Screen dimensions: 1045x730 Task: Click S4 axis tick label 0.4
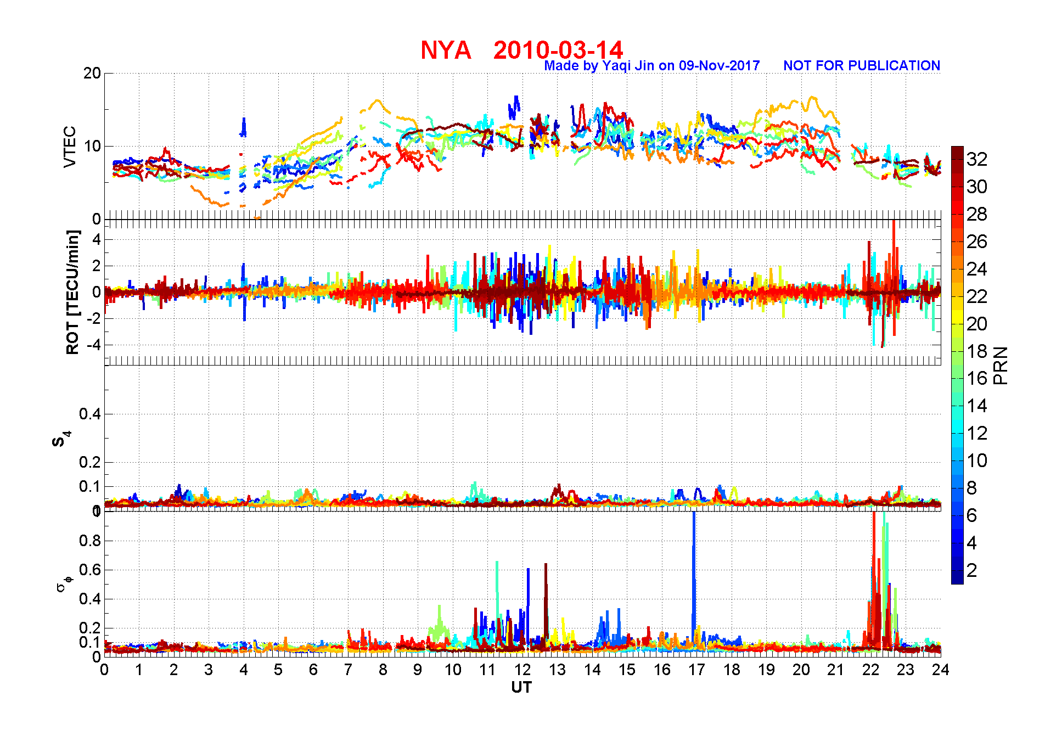click(x=90, y=414)
